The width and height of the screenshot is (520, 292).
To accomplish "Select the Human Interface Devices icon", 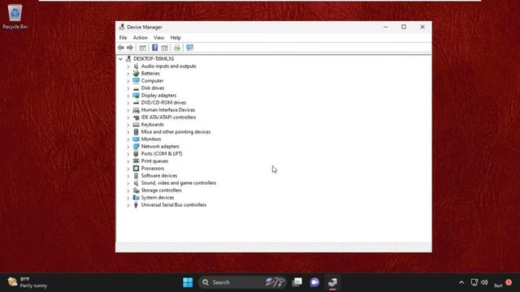I will [x=136, y=110].
